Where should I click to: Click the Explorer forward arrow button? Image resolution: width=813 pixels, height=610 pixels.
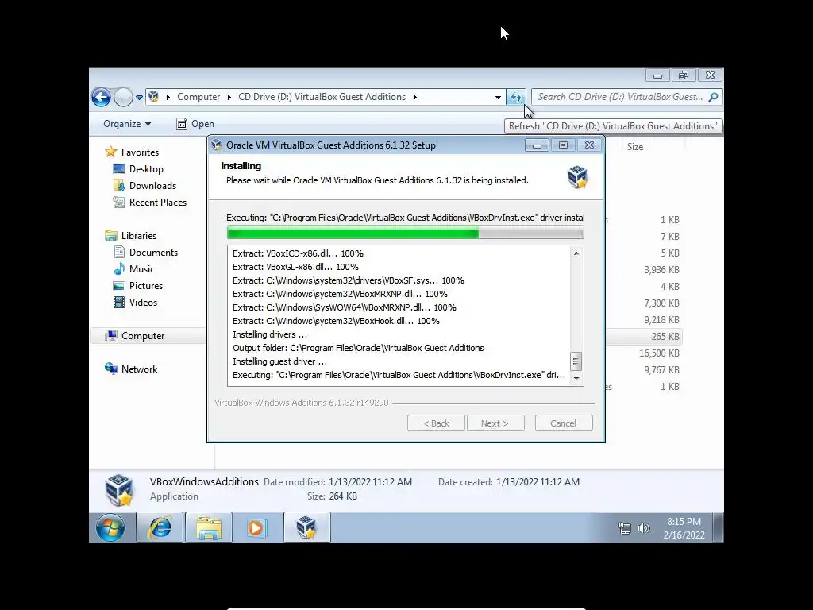tap(123, 97)
